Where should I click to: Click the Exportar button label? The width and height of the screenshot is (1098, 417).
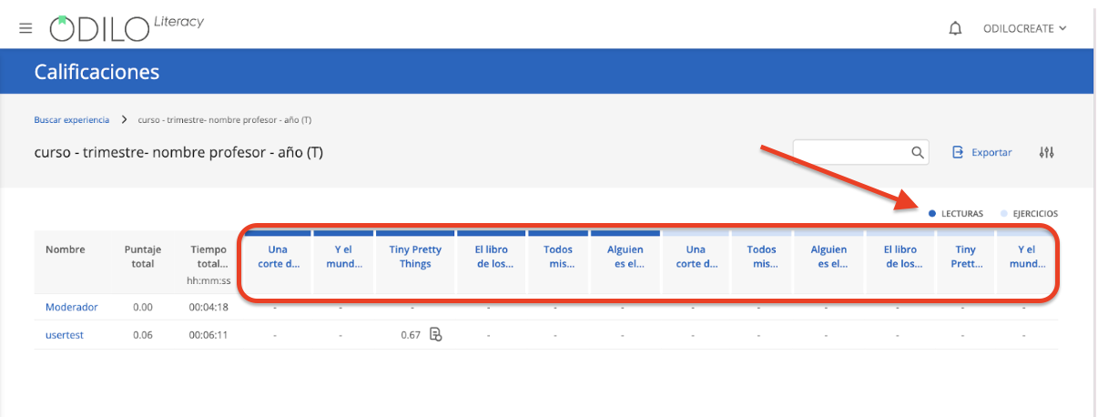[x=991, y=152]
